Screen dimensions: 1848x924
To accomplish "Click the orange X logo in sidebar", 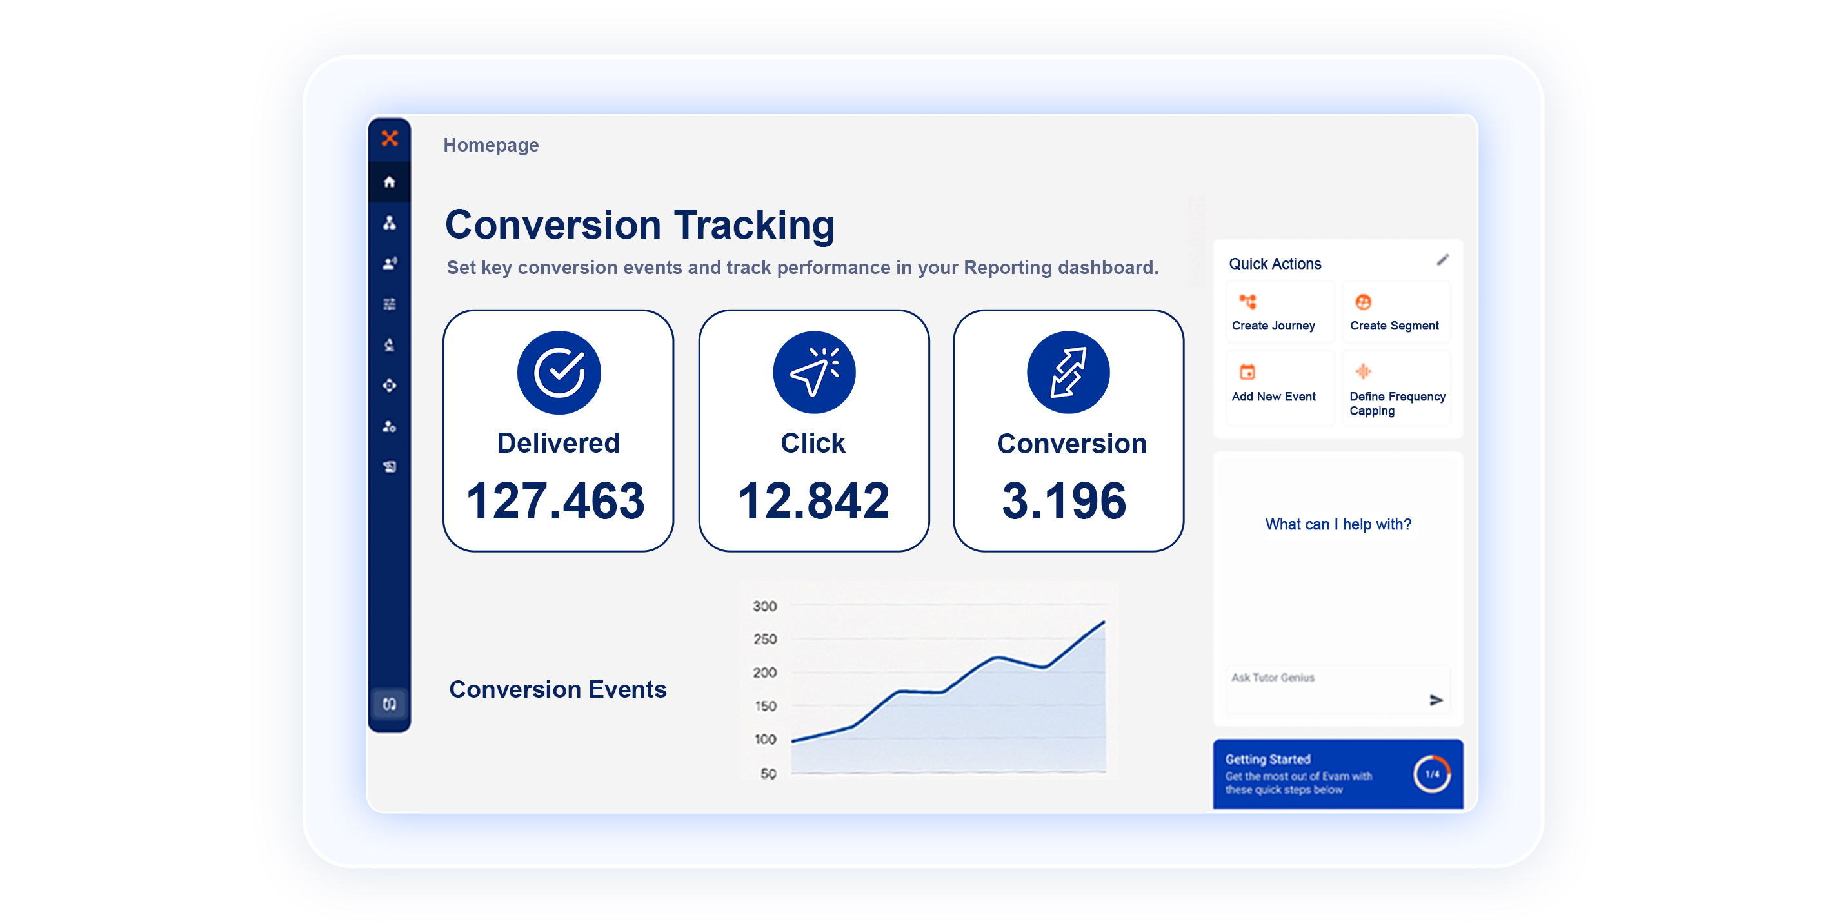I will pos(390,138).
